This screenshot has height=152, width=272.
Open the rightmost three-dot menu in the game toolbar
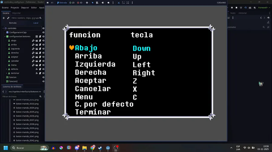click(132, 3)
